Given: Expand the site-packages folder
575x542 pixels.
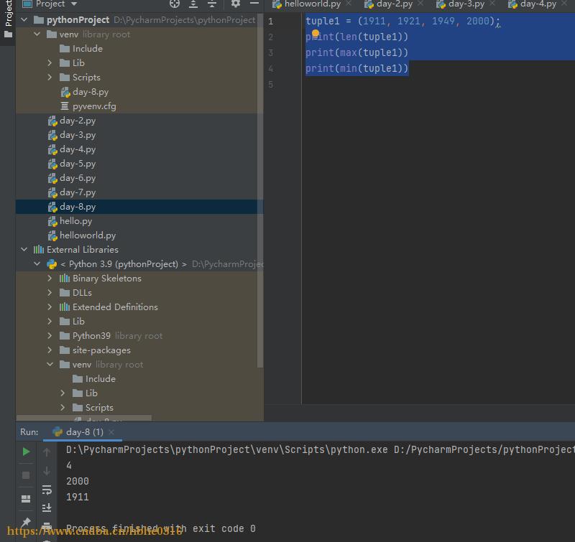Looking at the screenshot, I should (x=50, y=350).
